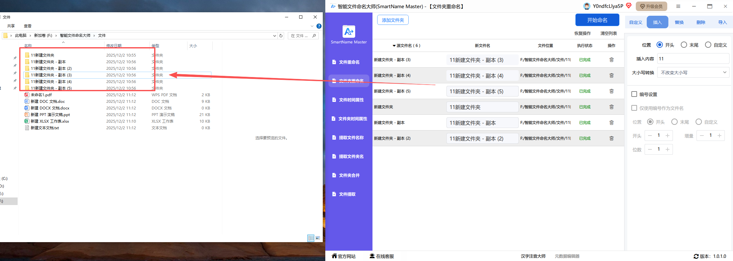Refresh the Explorer address bar

[281, 36]
